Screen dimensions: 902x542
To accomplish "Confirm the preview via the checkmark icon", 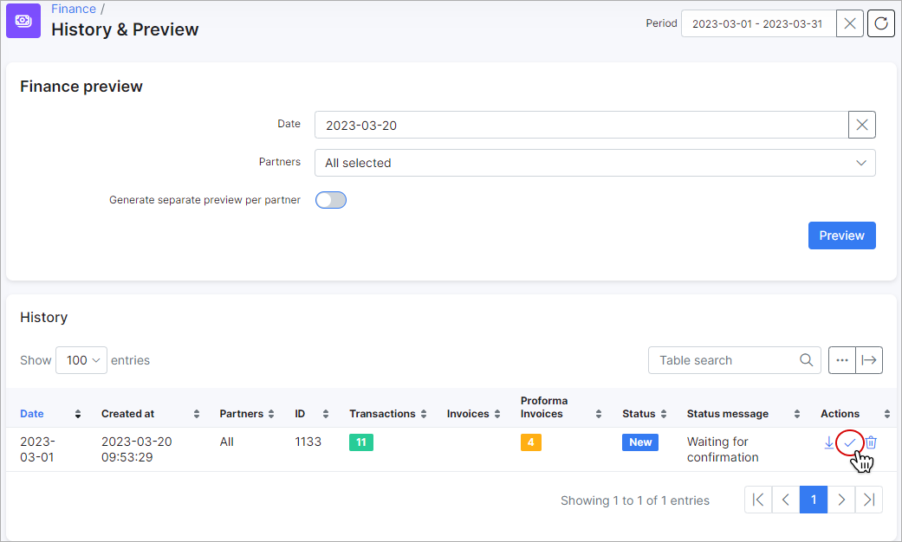I will point(849,442).
